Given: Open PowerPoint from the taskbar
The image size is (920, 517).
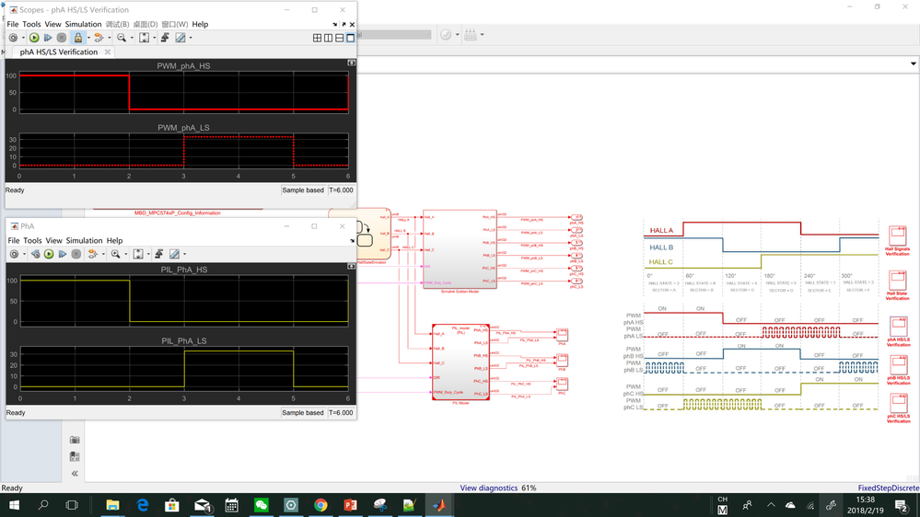Looking at the screenshot, I should click(x=350, y=505).
